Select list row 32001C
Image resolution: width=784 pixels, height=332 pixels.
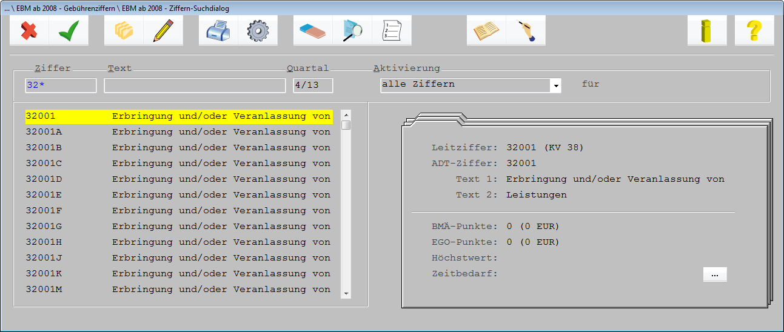[x=179, y=164]
